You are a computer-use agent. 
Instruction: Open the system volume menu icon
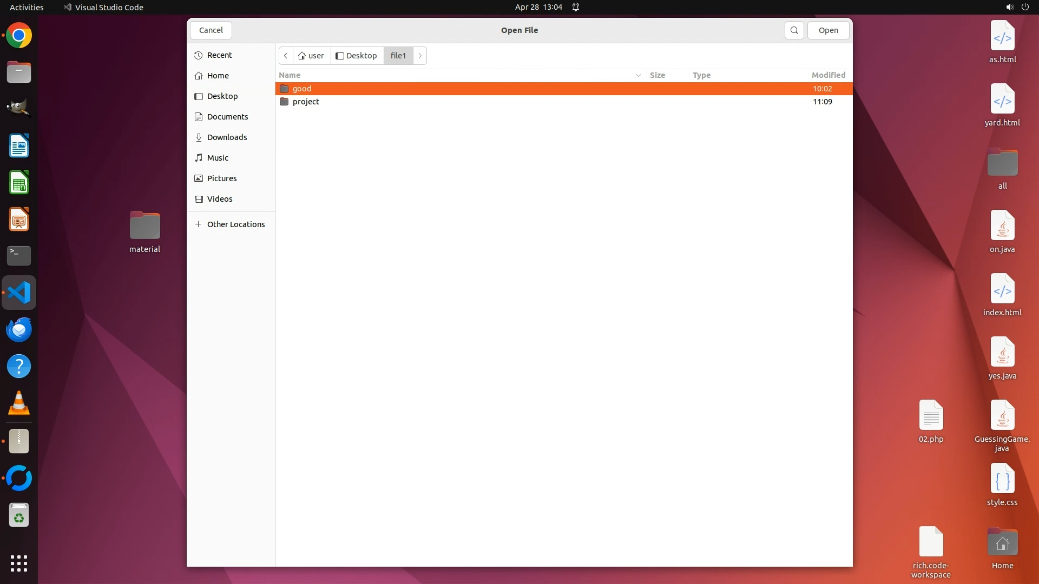coord(1009,7)
